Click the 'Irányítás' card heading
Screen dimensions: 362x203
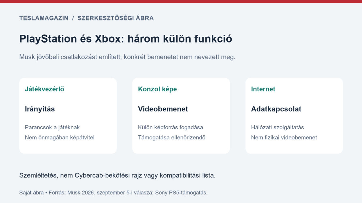[40, 109]
